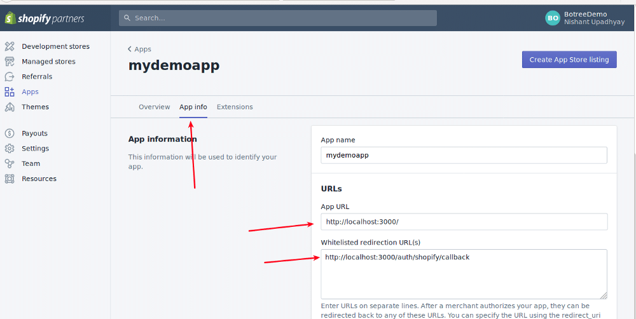Click the Shopify Partners logo

[45, 18]
